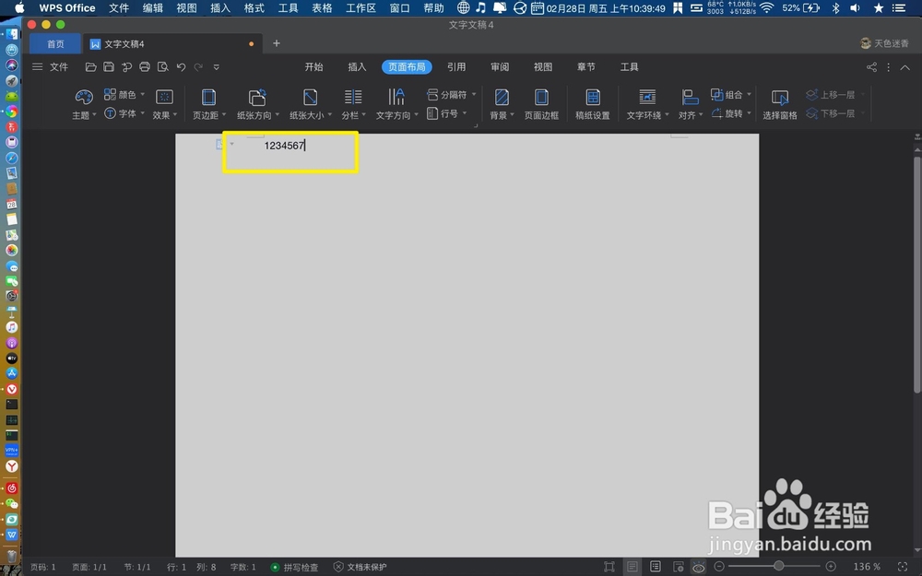Image resolution: width=922 pixels, height=576 pixels.
Task: Add a new tab with plus button
Action: pyautogui.click(x=277, y=43)
